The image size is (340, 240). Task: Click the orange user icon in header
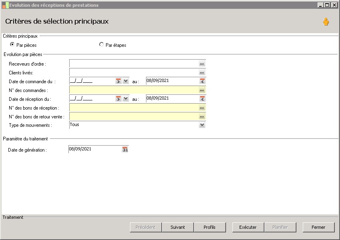click(326, 22)
